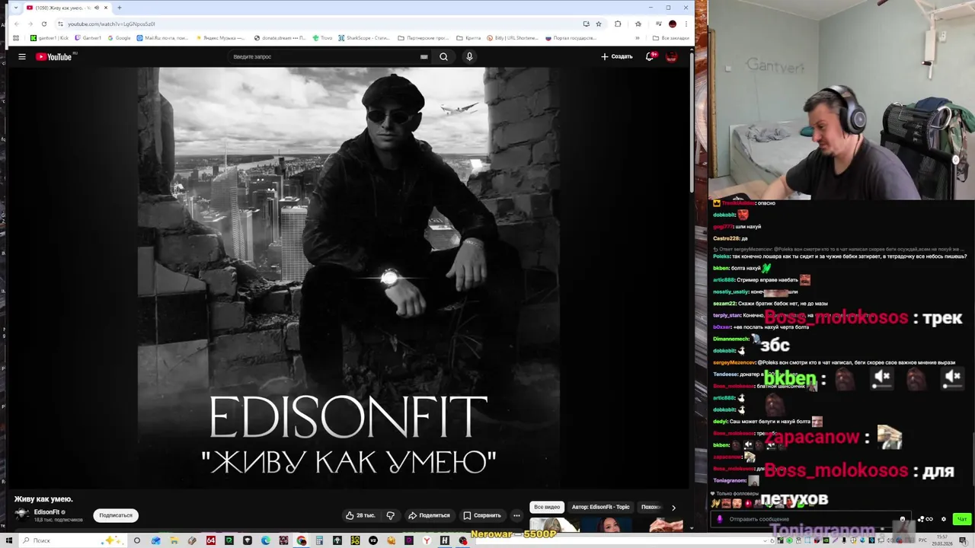Open chat settings gear icon

coord(944,519)
